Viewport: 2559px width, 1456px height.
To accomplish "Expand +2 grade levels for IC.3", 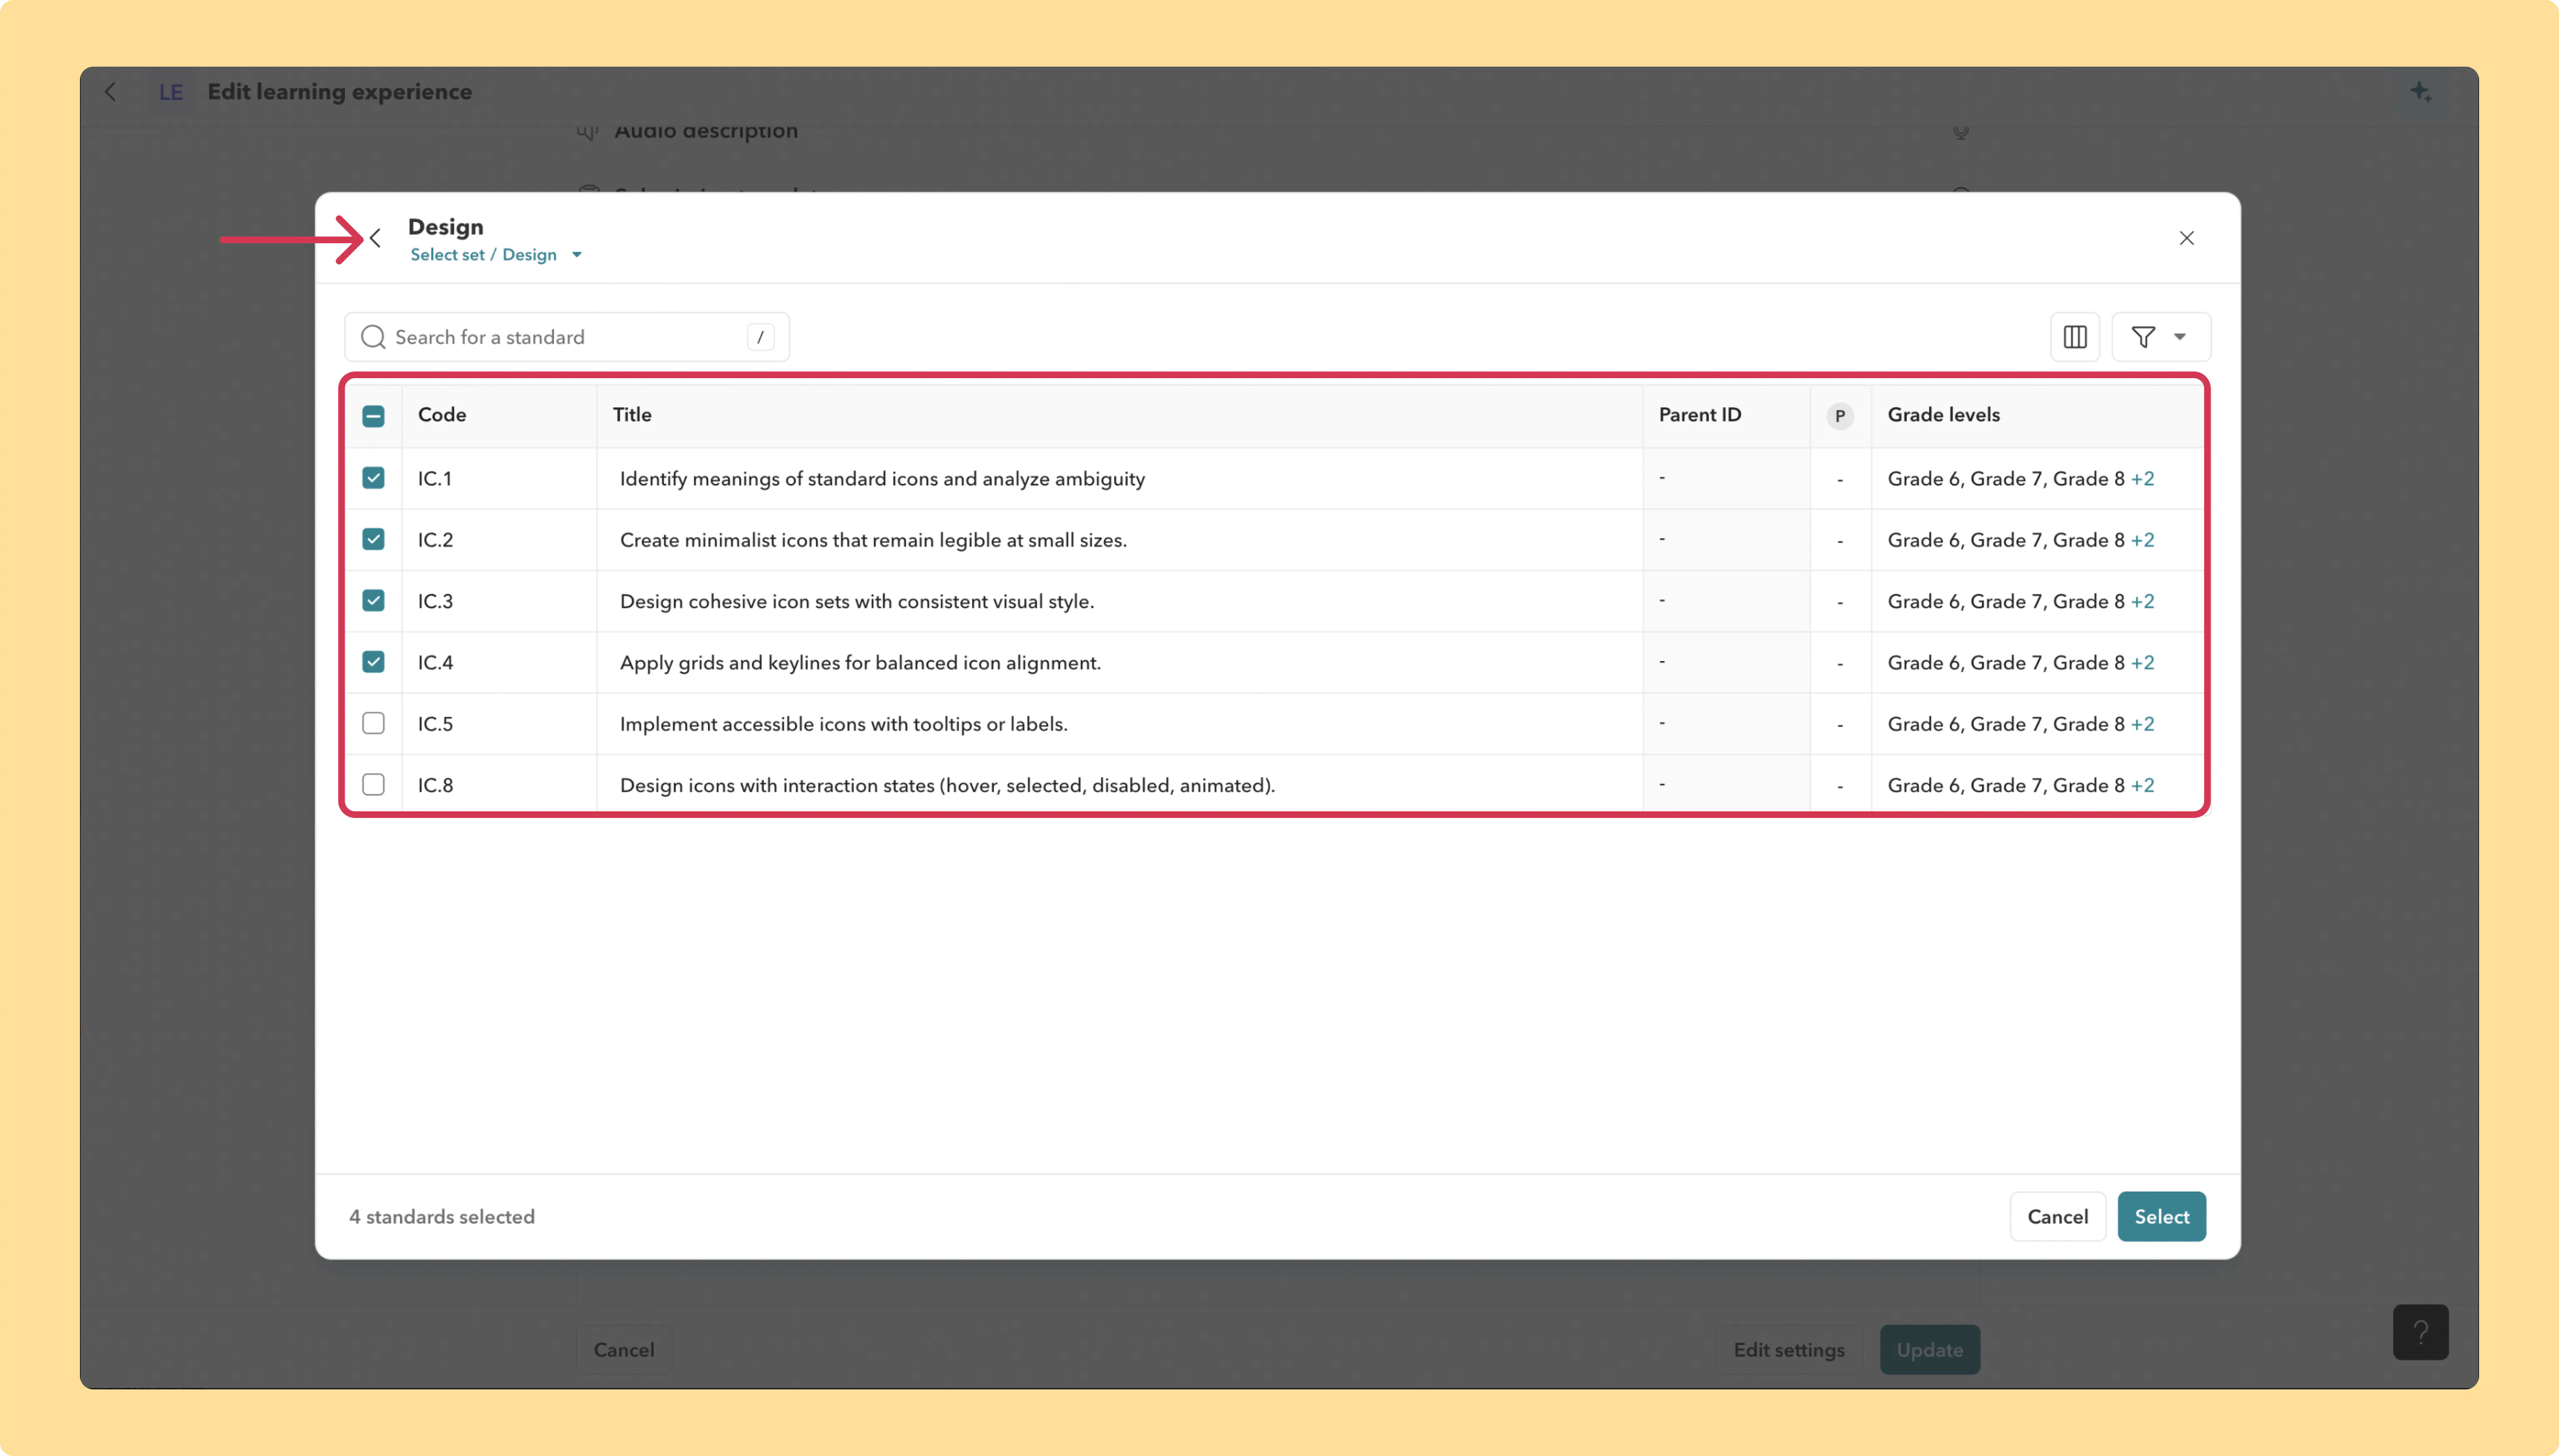I will (x=2142, y=601).
